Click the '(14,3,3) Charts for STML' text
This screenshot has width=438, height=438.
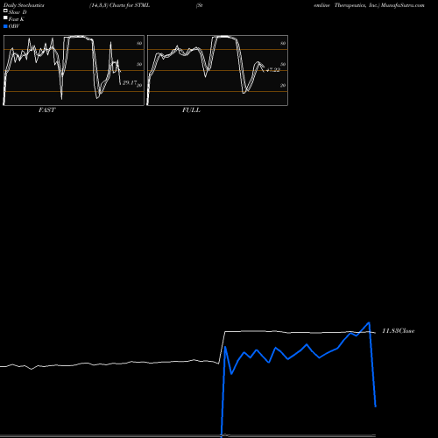pos(120,5)
